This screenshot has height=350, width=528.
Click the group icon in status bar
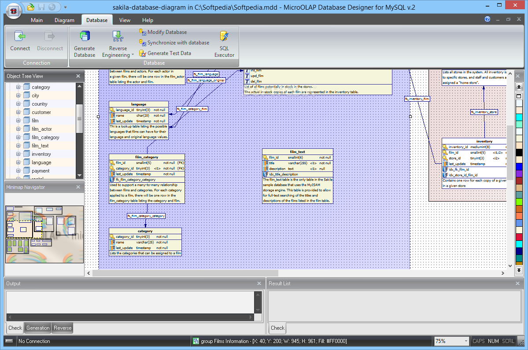(x=196, y=341)
